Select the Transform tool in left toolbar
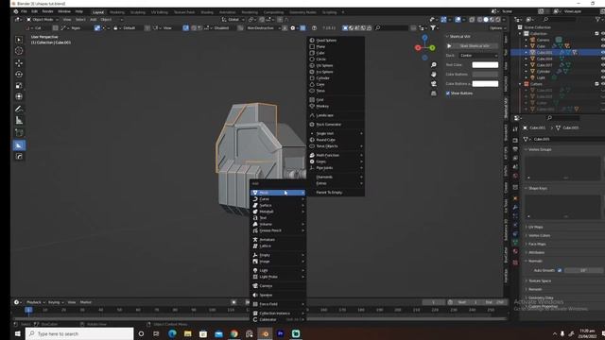The height and width of the screenshot is (340, 605). 19,96
